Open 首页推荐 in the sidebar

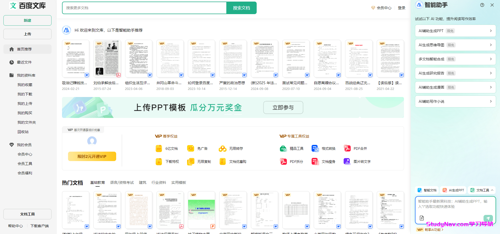27,49
